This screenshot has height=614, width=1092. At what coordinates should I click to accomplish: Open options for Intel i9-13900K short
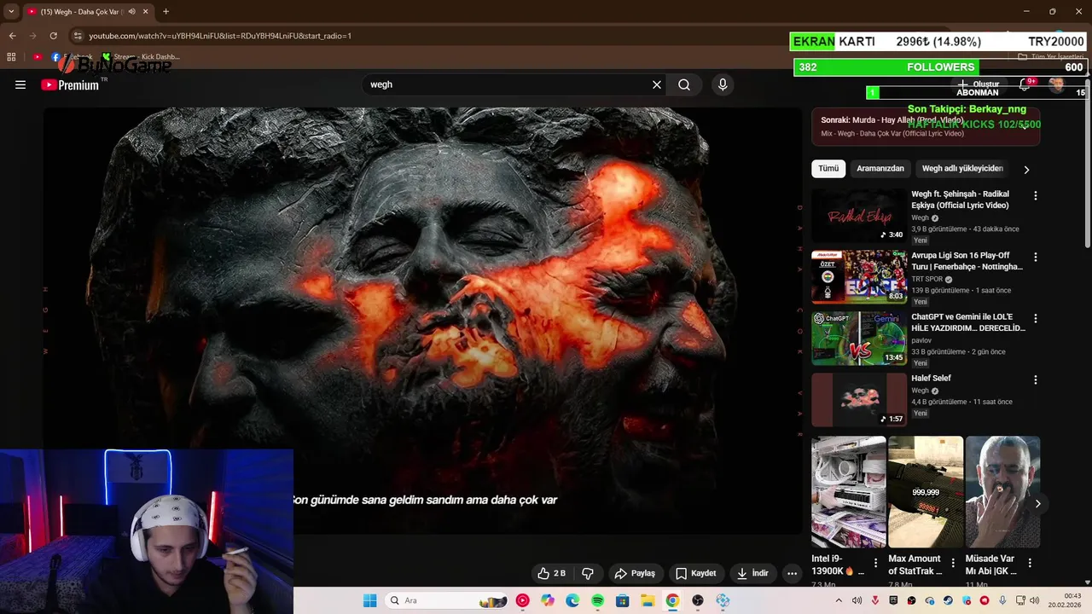(x=875, y=564)
